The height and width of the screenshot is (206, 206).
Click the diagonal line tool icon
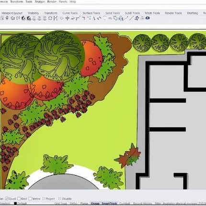[x=131, y=18]
